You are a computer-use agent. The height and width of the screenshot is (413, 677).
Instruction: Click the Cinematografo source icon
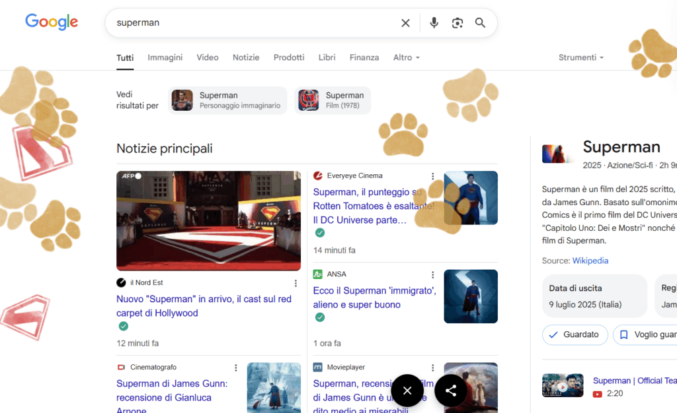pyautogui.click(x=121, y=367)
